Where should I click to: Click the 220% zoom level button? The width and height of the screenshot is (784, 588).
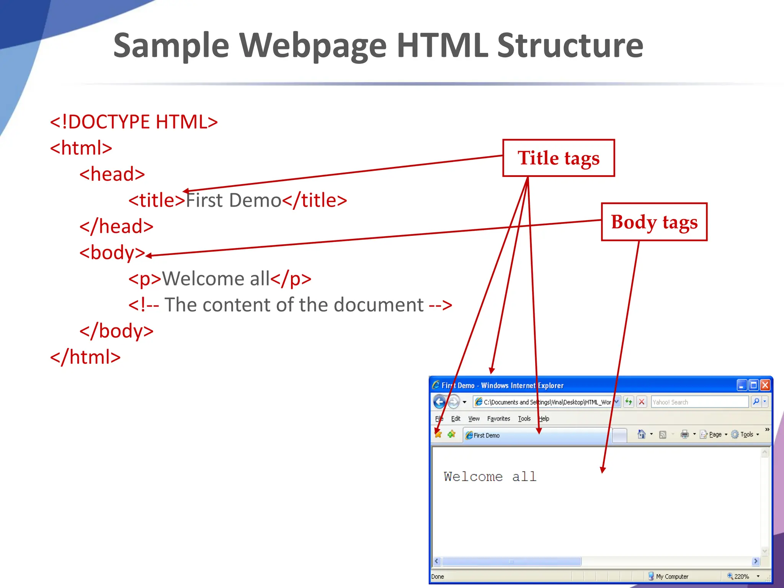[x=738, y=576]
